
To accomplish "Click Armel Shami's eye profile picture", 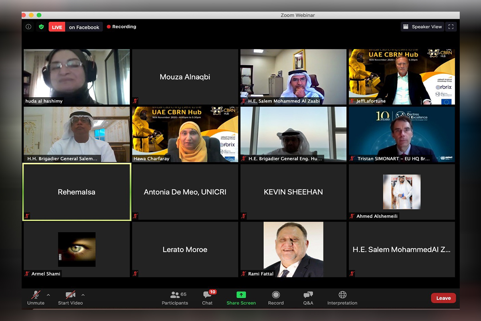I will point(77,249).
